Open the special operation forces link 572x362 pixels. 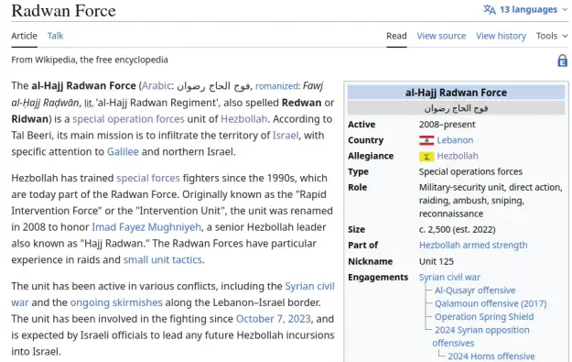(128, 119)
